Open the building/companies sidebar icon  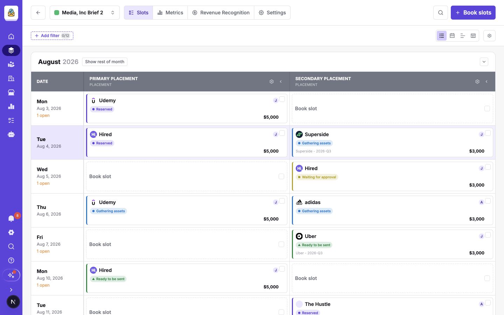pos(11,78)
